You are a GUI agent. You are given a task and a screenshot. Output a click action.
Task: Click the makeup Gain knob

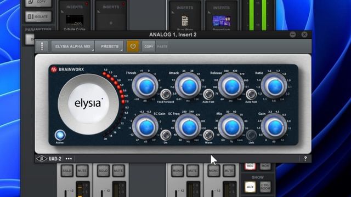(274, 127)
